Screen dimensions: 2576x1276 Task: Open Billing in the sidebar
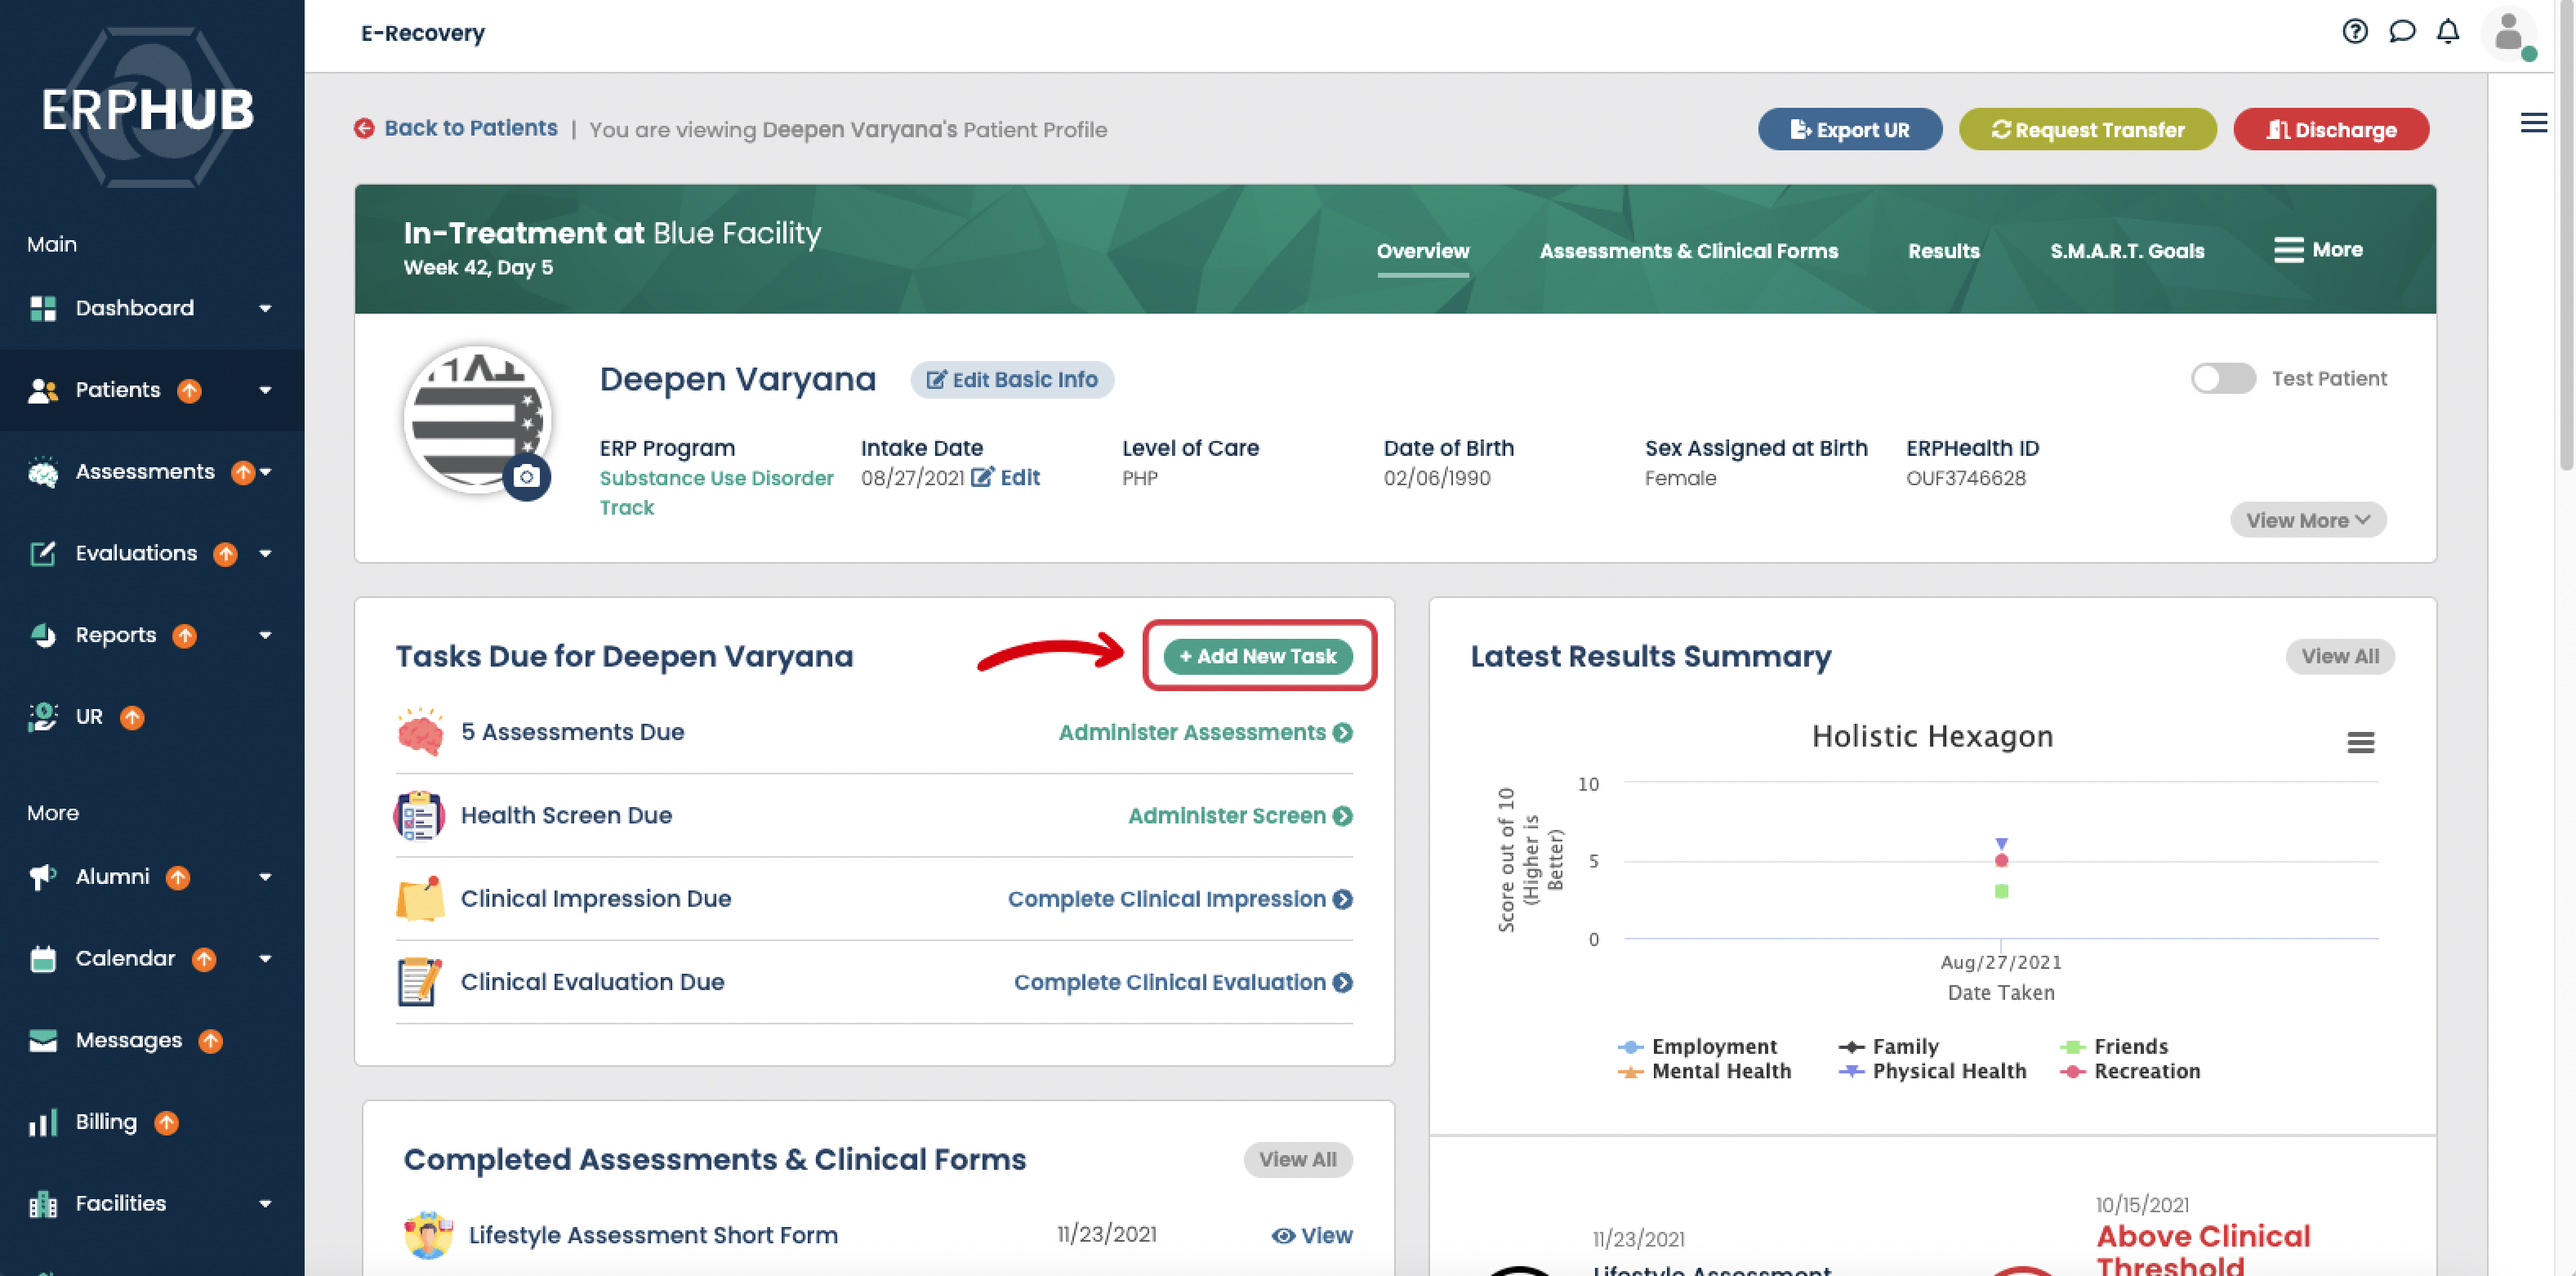[106, 1122]
